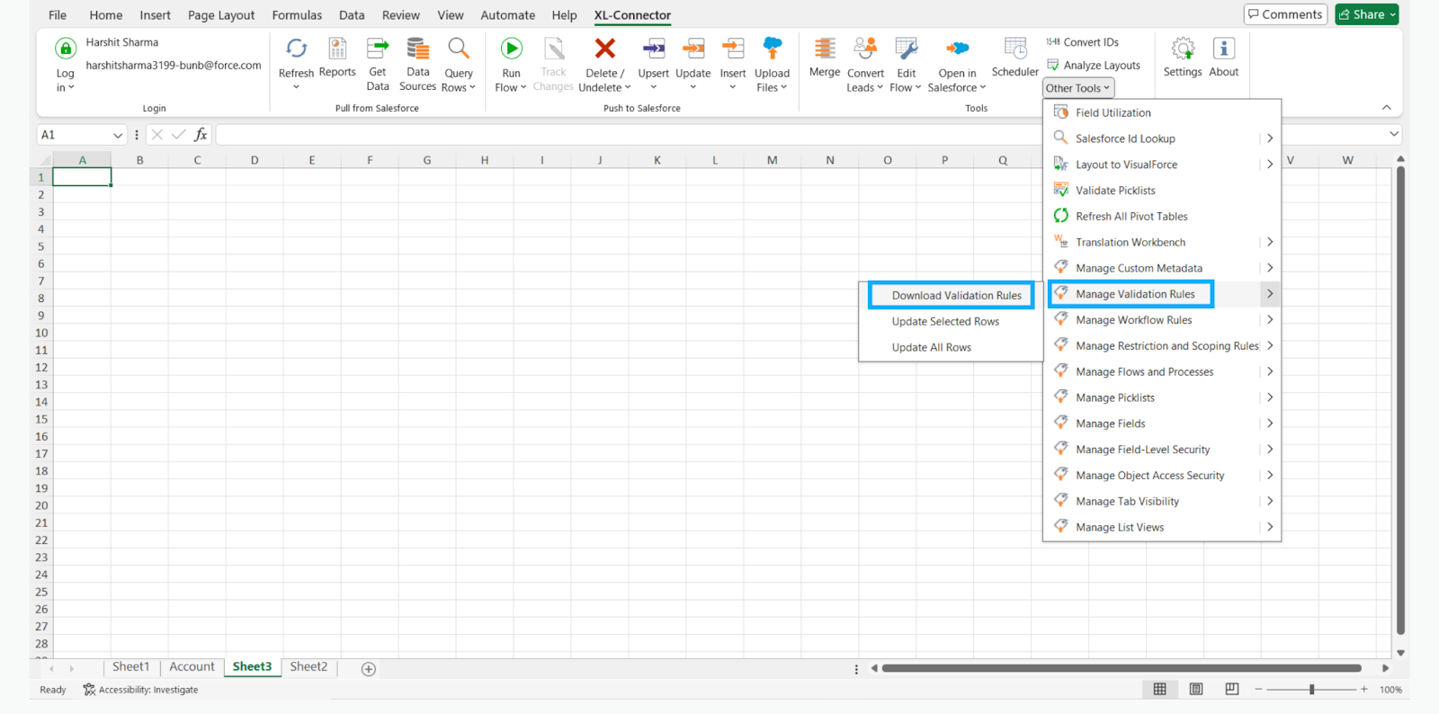This screenshot has width=1439, height=714.
Task: Expand Translation Workbench submenu arrow
Action: [1270, 242]
